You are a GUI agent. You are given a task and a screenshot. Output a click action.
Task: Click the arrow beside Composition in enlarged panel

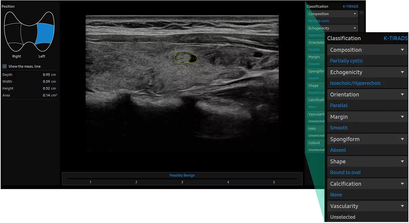tap(402, 50)
